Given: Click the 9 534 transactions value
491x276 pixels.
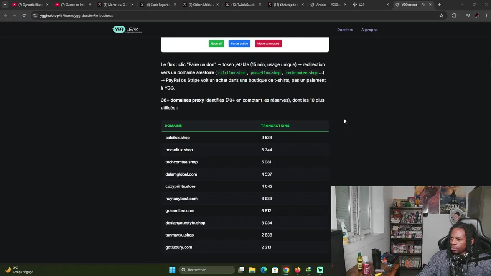Looking at the screenshot, I should point(267,138).
